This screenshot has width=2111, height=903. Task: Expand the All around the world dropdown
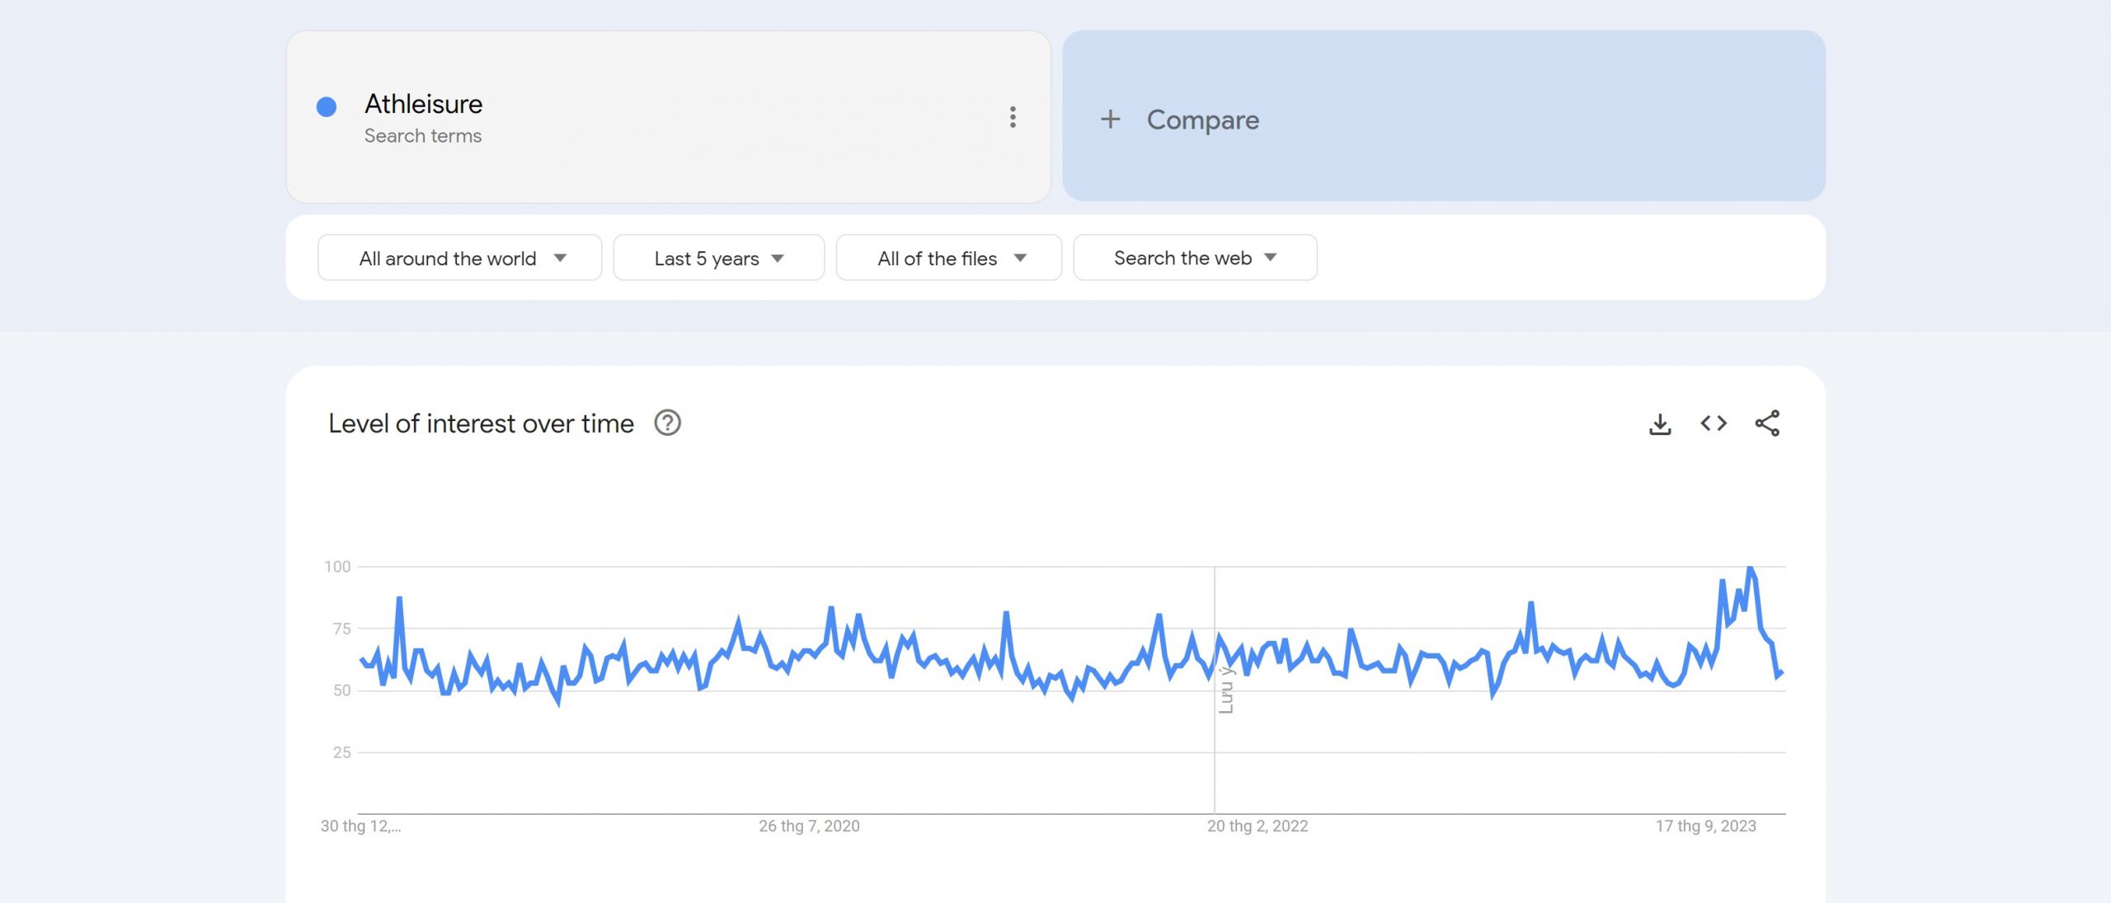(460, 258)
